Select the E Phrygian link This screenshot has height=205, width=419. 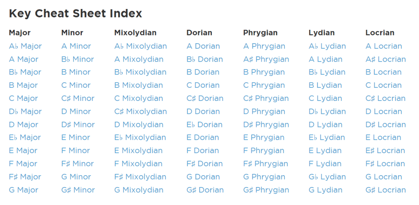pos(264,138)
